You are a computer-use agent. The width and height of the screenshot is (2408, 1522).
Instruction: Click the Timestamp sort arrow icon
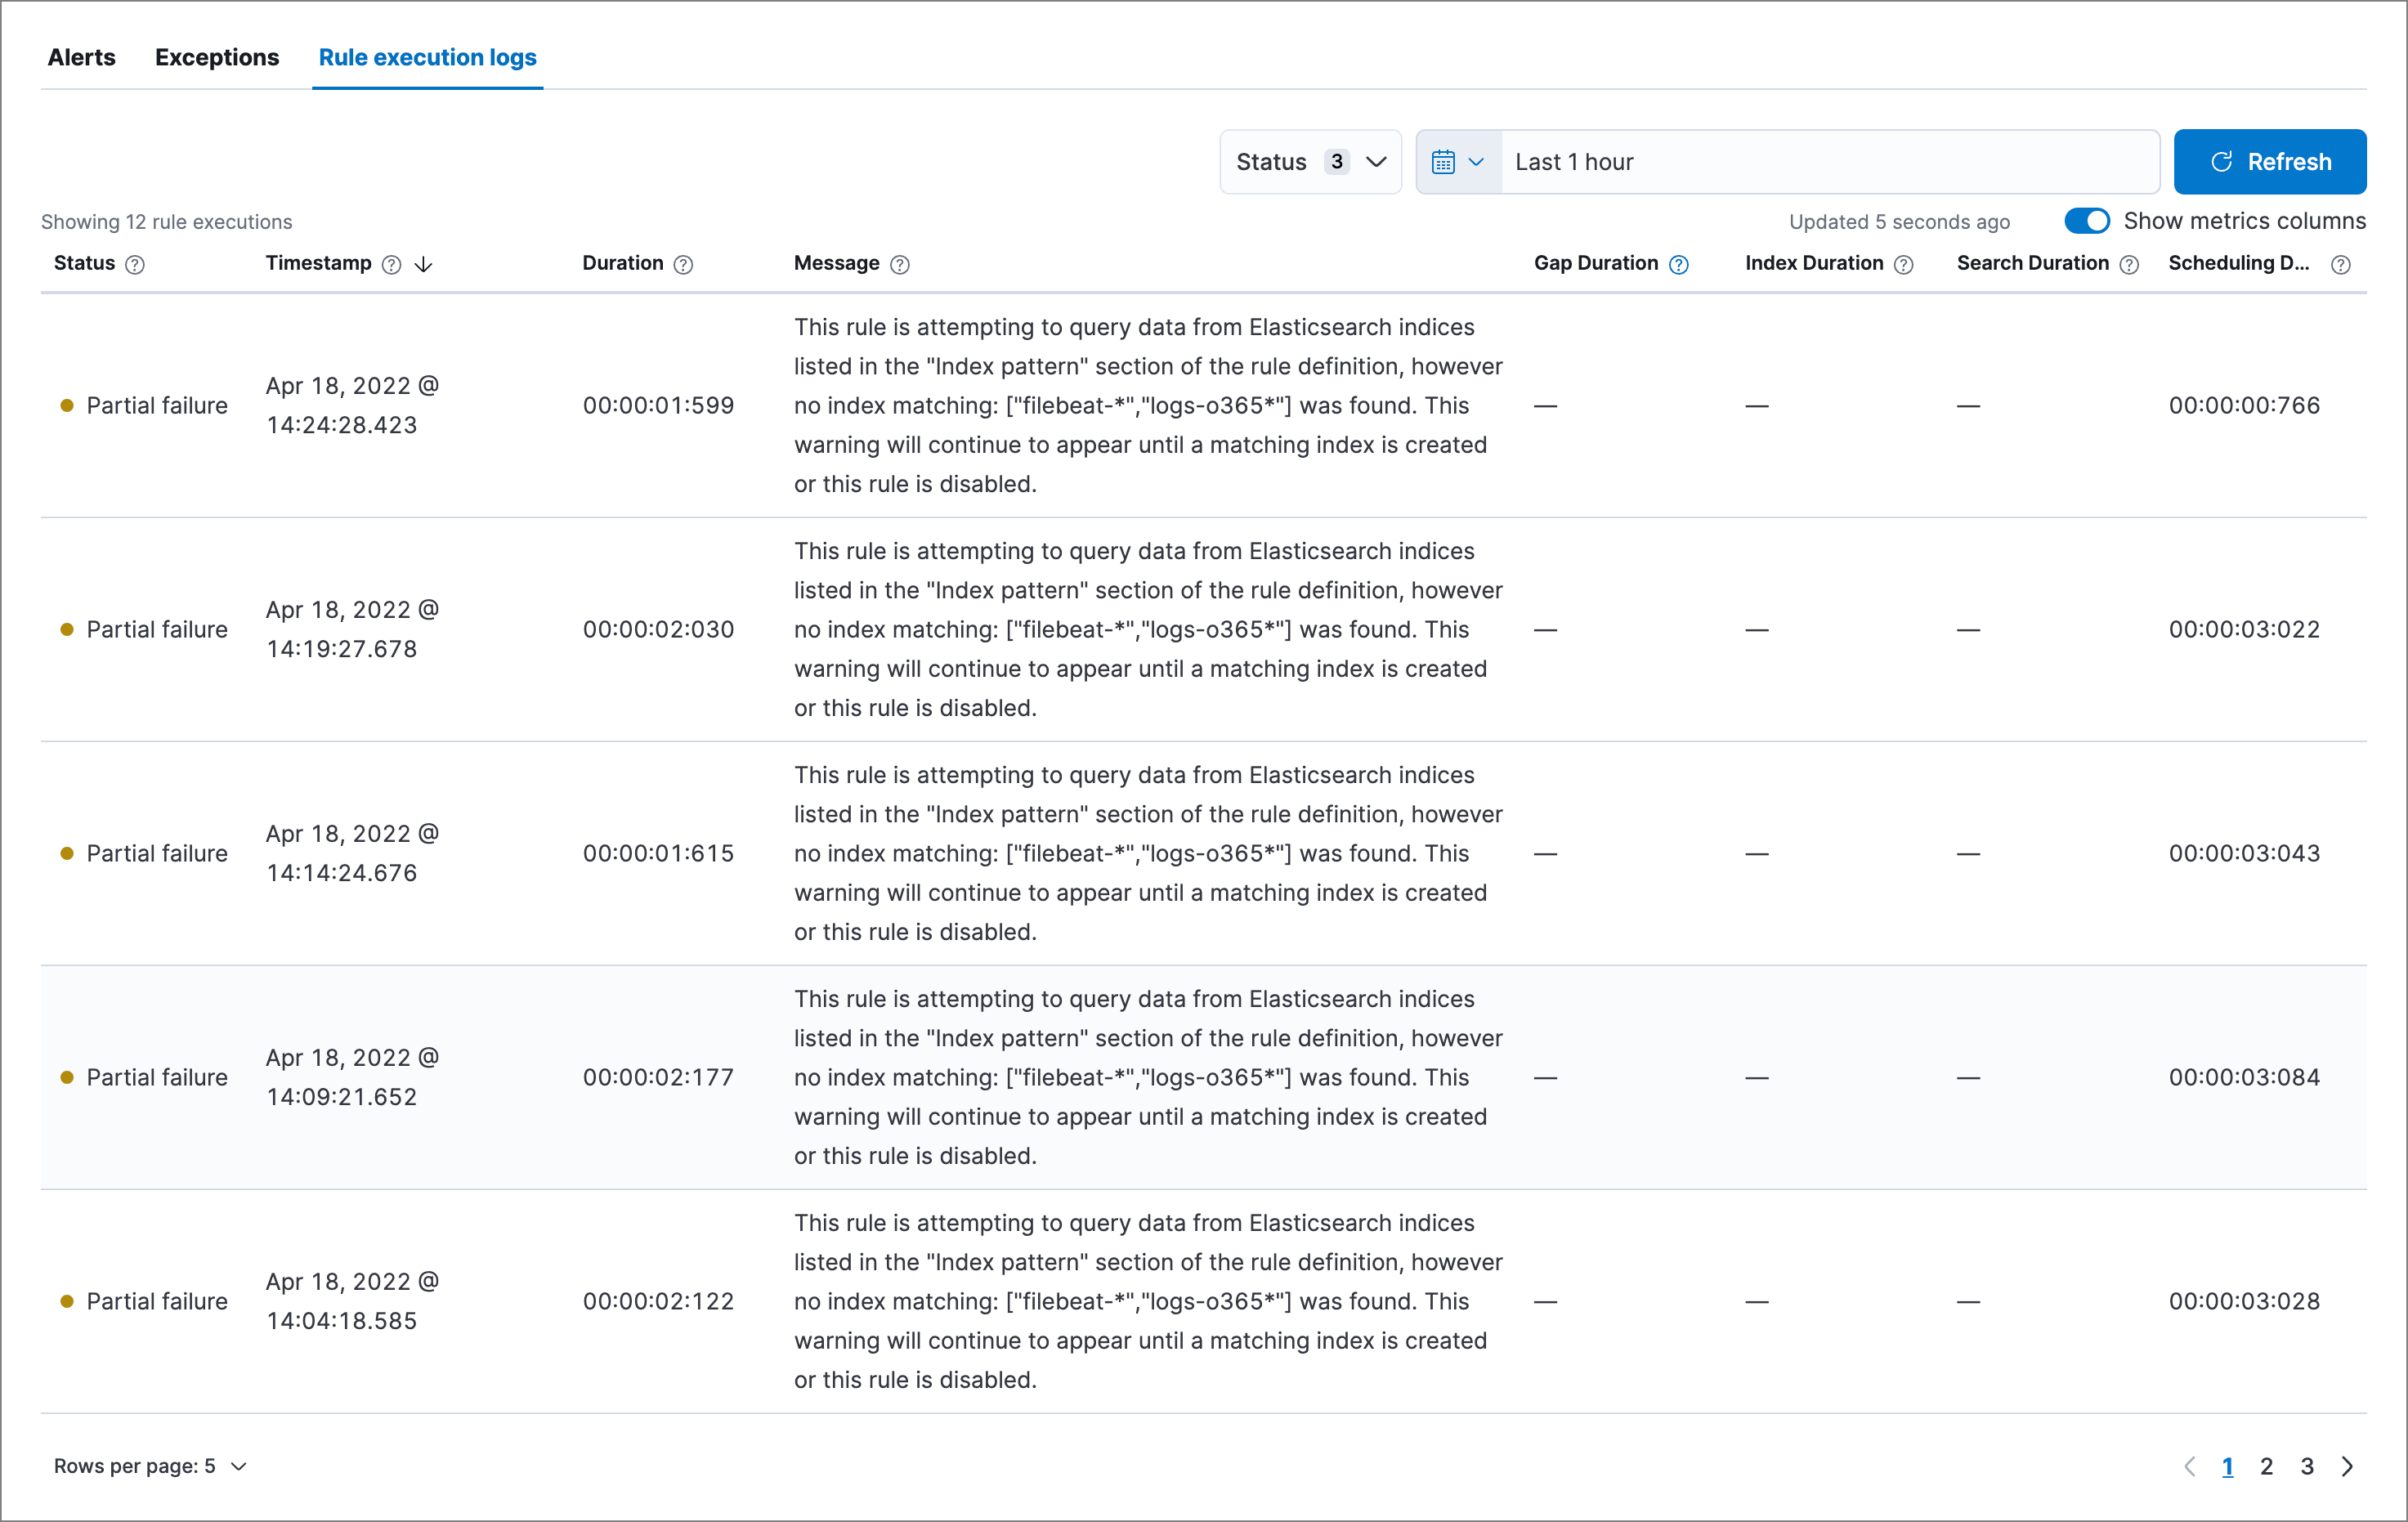tap(424, 264)
